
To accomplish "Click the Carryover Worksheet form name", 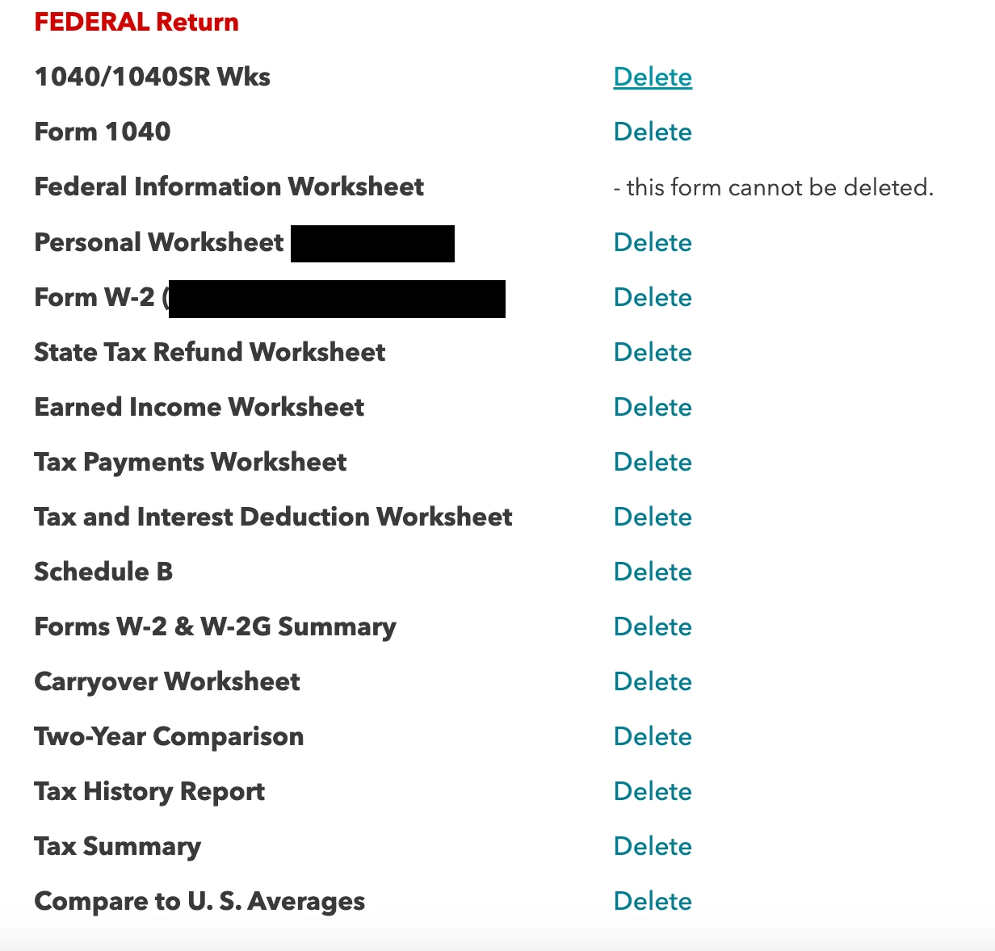I will [x=166, y=681].
